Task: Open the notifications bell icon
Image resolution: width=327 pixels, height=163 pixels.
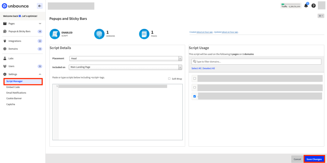Action: [306, 6]
